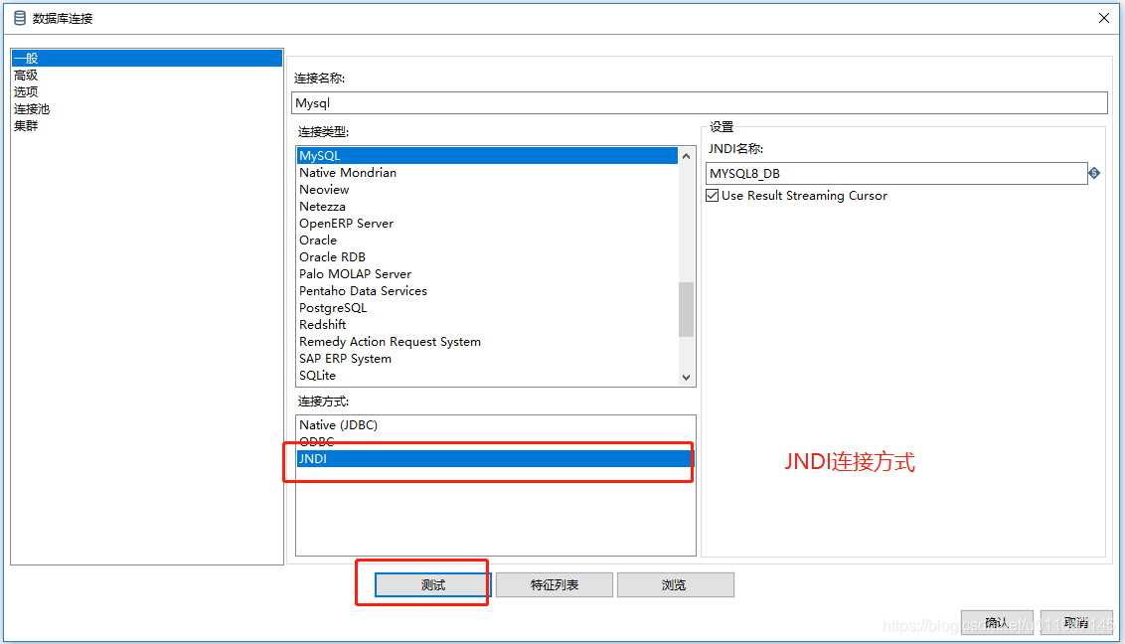Click the 测试 test button
The width and height of the screenshot is (1125, 644).
pos(432,585)
